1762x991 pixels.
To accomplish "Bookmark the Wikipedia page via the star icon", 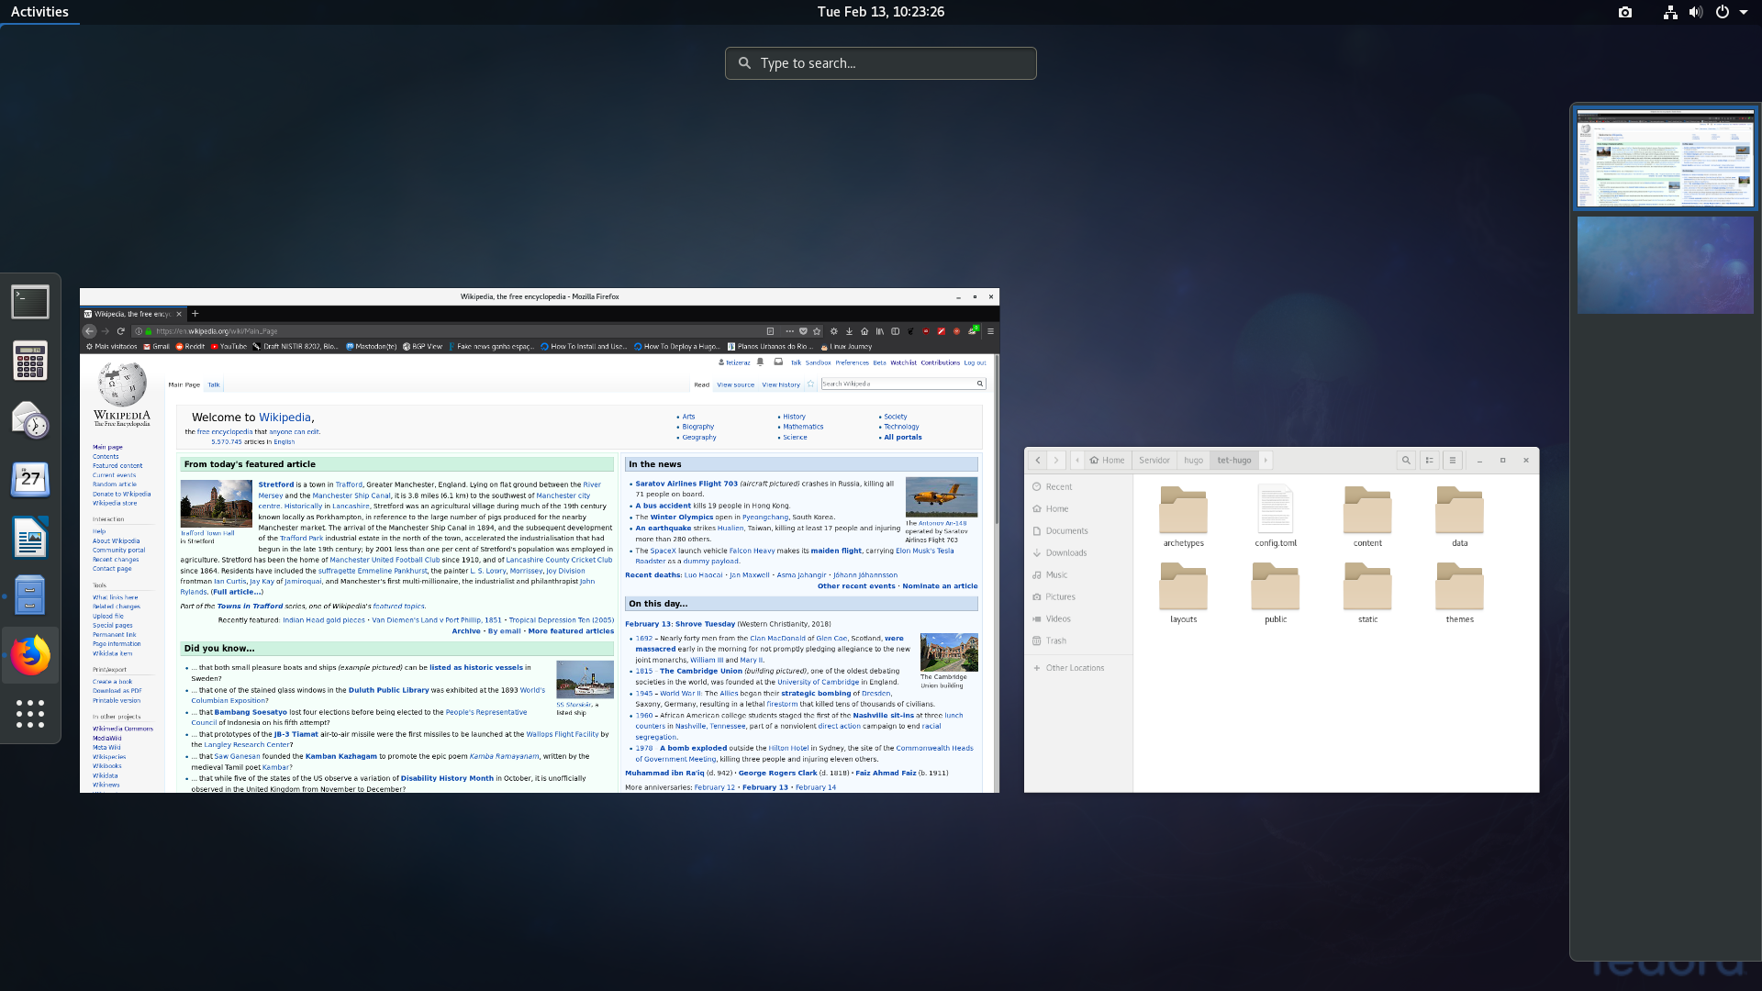I will coord(817,331).
